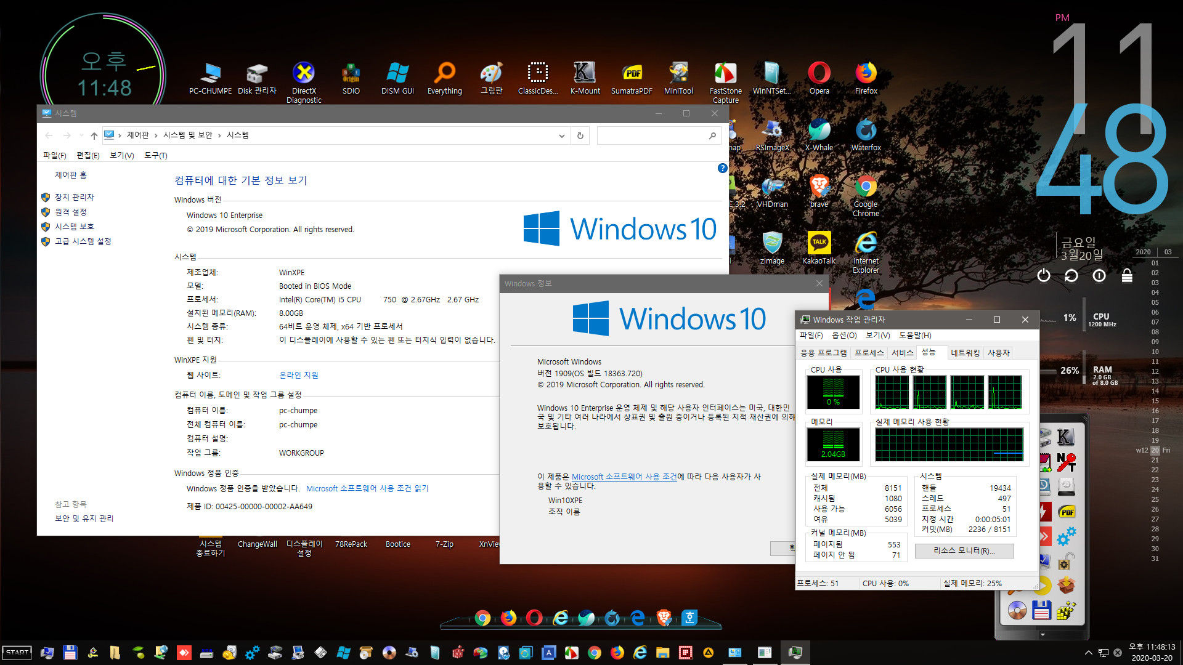Click the power shutdown widget icon
This screenshot has height=665, width=1183.
(1043, 275)
